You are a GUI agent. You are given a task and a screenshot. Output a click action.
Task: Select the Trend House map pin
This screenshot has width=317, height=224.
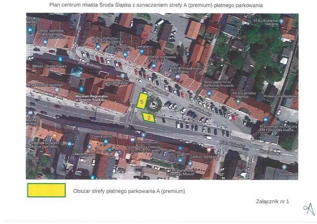[x=143, y=136]
